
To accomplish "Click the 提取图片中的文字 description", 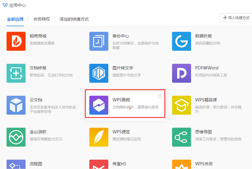I will [x=127, y=75].
